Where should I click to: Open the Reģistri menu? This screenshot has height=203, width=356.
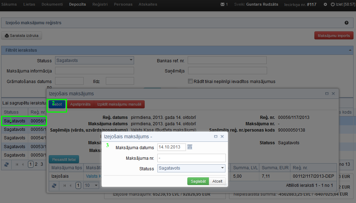click(x=100, y=5)
